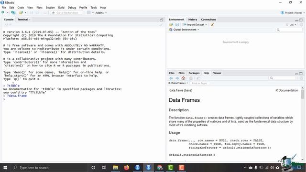Click the New File plus icon
This screenshot has height=172, width=306.
pyautogui.click(x=3, y=13)
